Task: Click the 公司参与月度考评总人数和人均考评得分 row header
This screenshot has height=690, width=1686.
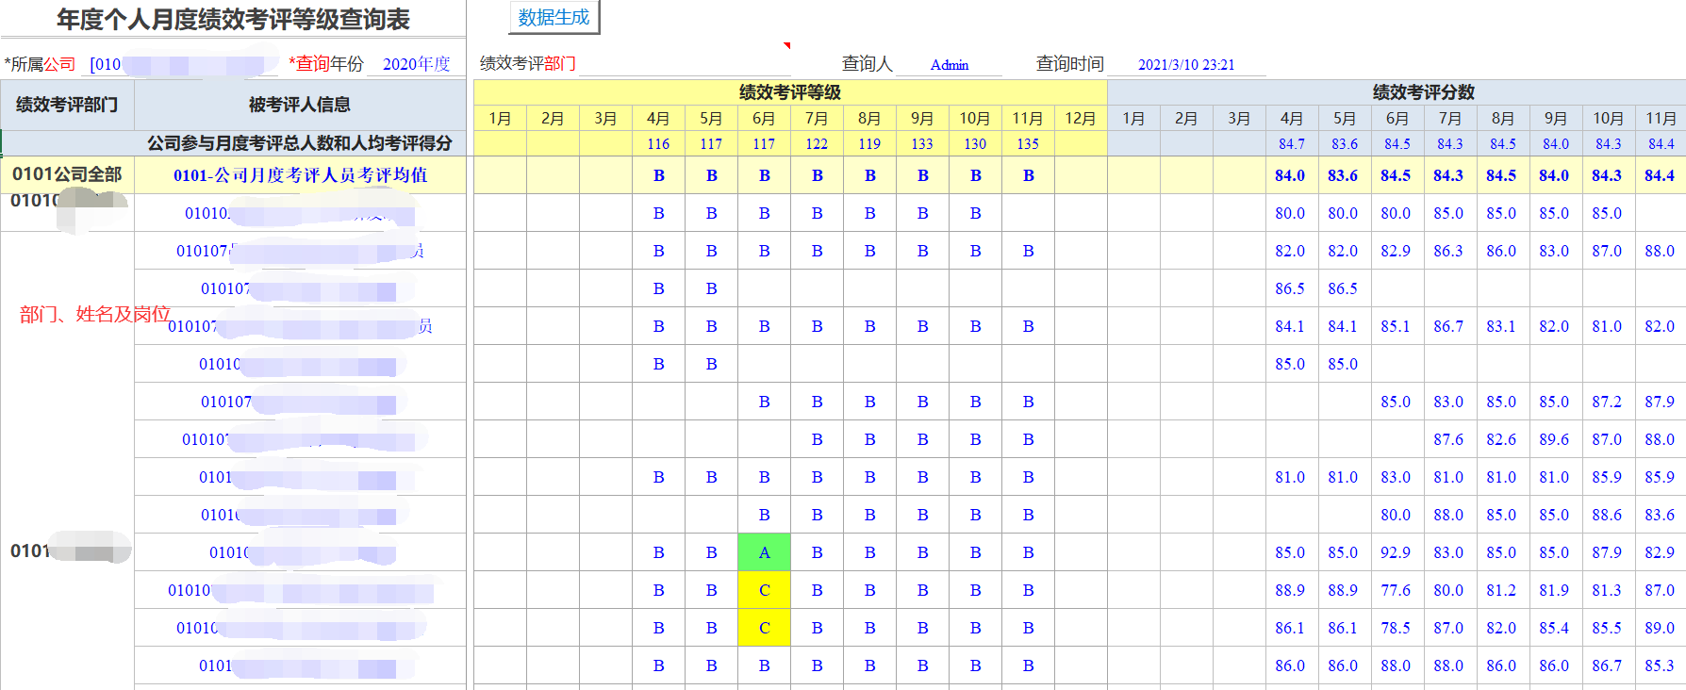Action: click(300, 143)
